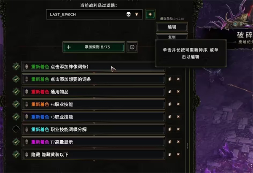Delete the +4职业技能 rule with its X icon
The height and width of the screenshot is (173, 253).
click(x=178, y=104)
